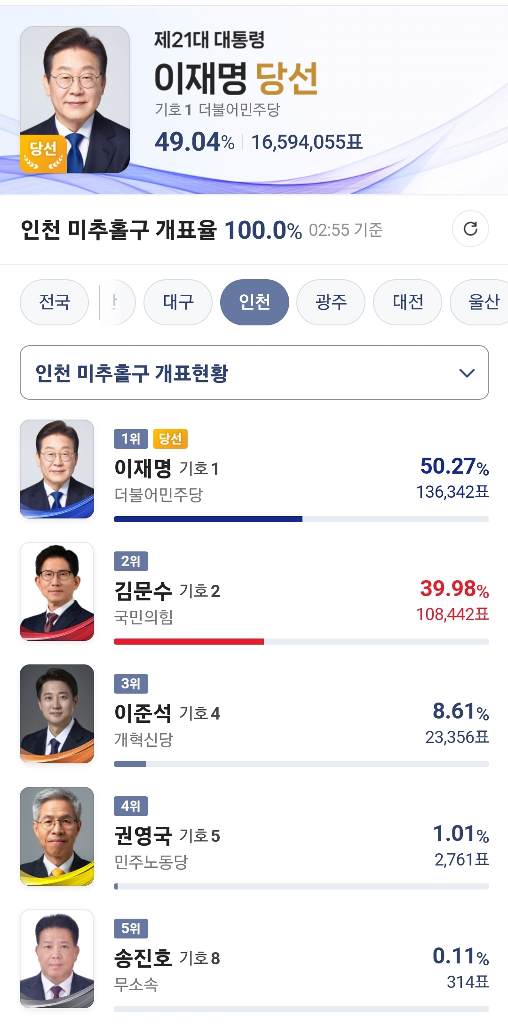Open the 인천 미추홀구 개표현황 dropdown
This screenshot has width=508, height=1027.
[254, 373]
